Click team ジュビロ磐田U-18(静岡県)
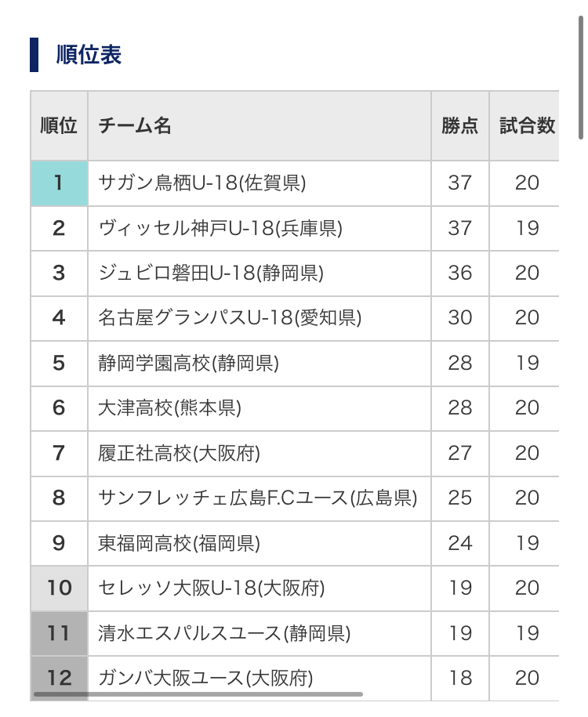Image resolution: width=588 pixels, height=717 pixels. (210, 273)
